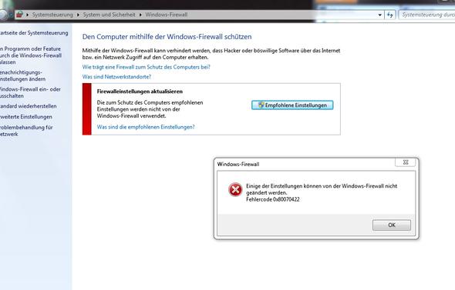
Task: Click the red error icon in dialog
Action: (235, 190)
